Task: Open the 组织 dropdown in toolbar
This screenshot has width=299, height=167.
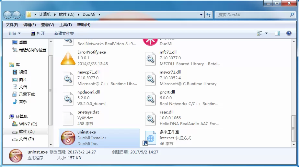Action: click(14, 34)
